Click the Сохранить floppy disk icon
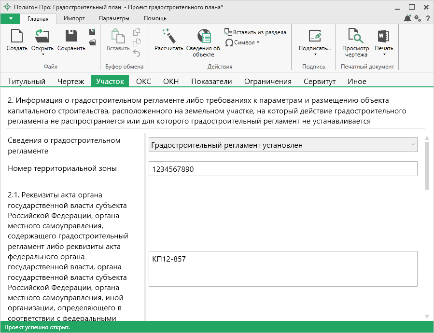The image size is (434, 333). click(71, 36)
